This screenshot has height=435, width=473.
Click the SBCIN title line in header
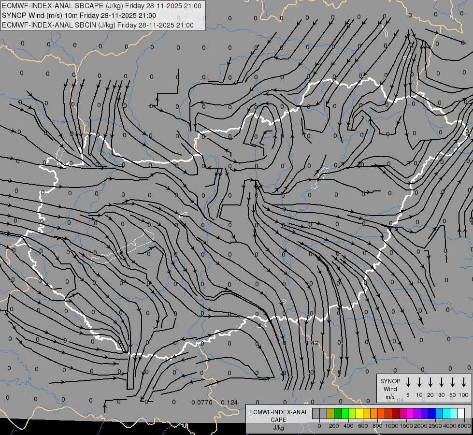98,25
